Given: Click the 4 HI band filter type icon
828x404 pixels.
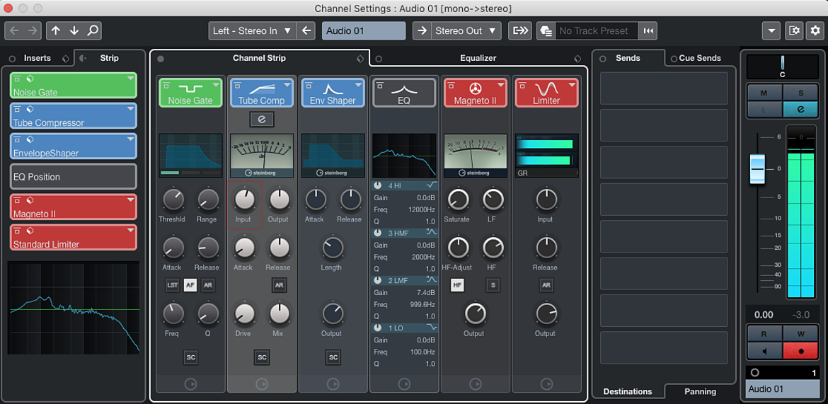Looking at the screenshot, I should click(432, 185).
